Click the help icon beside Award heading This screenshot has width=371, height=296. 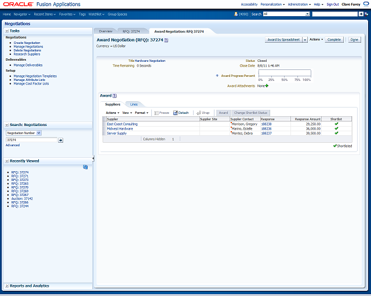[x=115, y=95]
